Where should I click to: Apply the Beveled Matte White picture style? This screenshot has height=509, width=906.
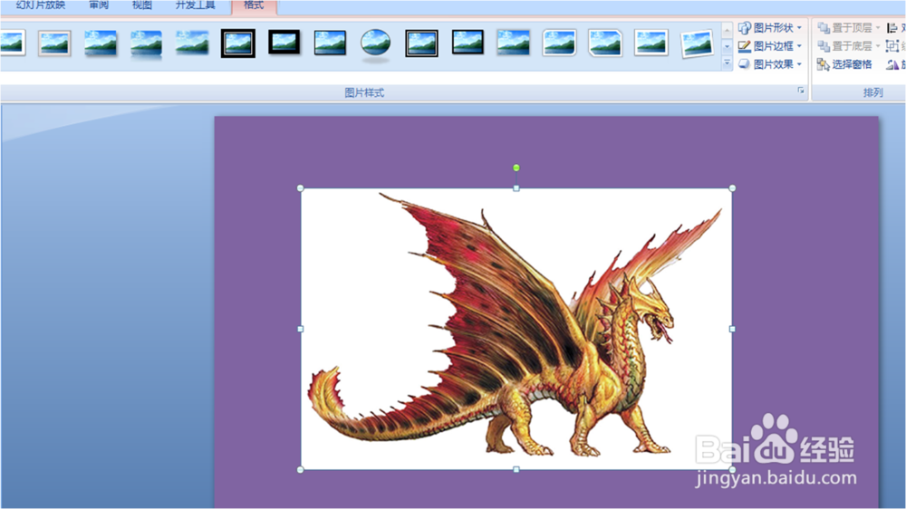[x=54, y=43]
